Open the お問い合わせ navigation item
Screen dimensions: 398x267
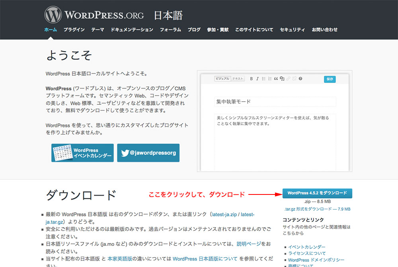325,30
